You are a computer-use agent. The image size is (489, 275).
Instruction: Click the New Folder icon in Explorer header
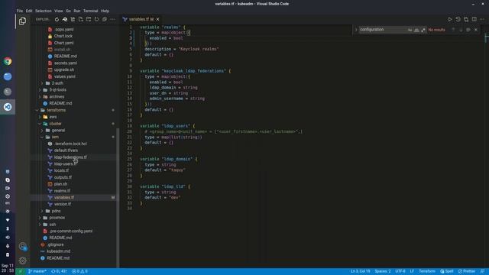point(89,19)
